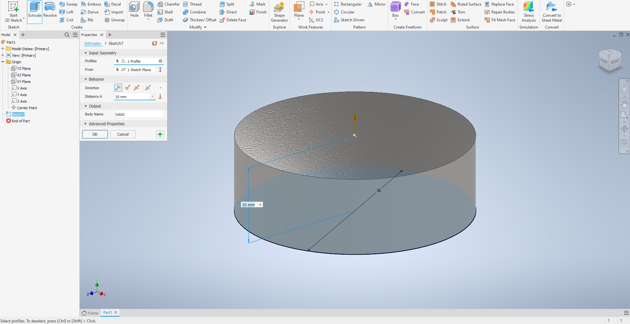
Task: Switch to the Part1 document tab
Action: (x=107, y=313)
